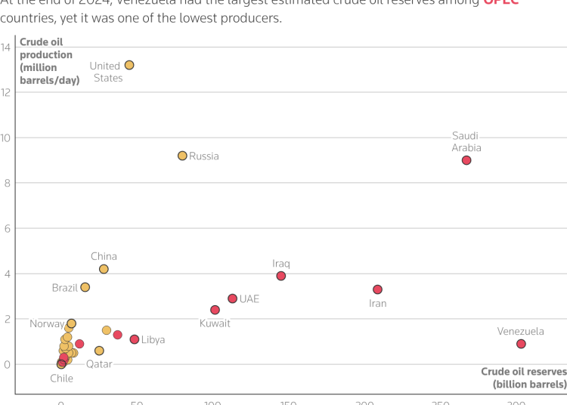Click the Saudi Arabia data point
Image resolution: width=567 pixels, height=405 pixels.
click(466, 160)
